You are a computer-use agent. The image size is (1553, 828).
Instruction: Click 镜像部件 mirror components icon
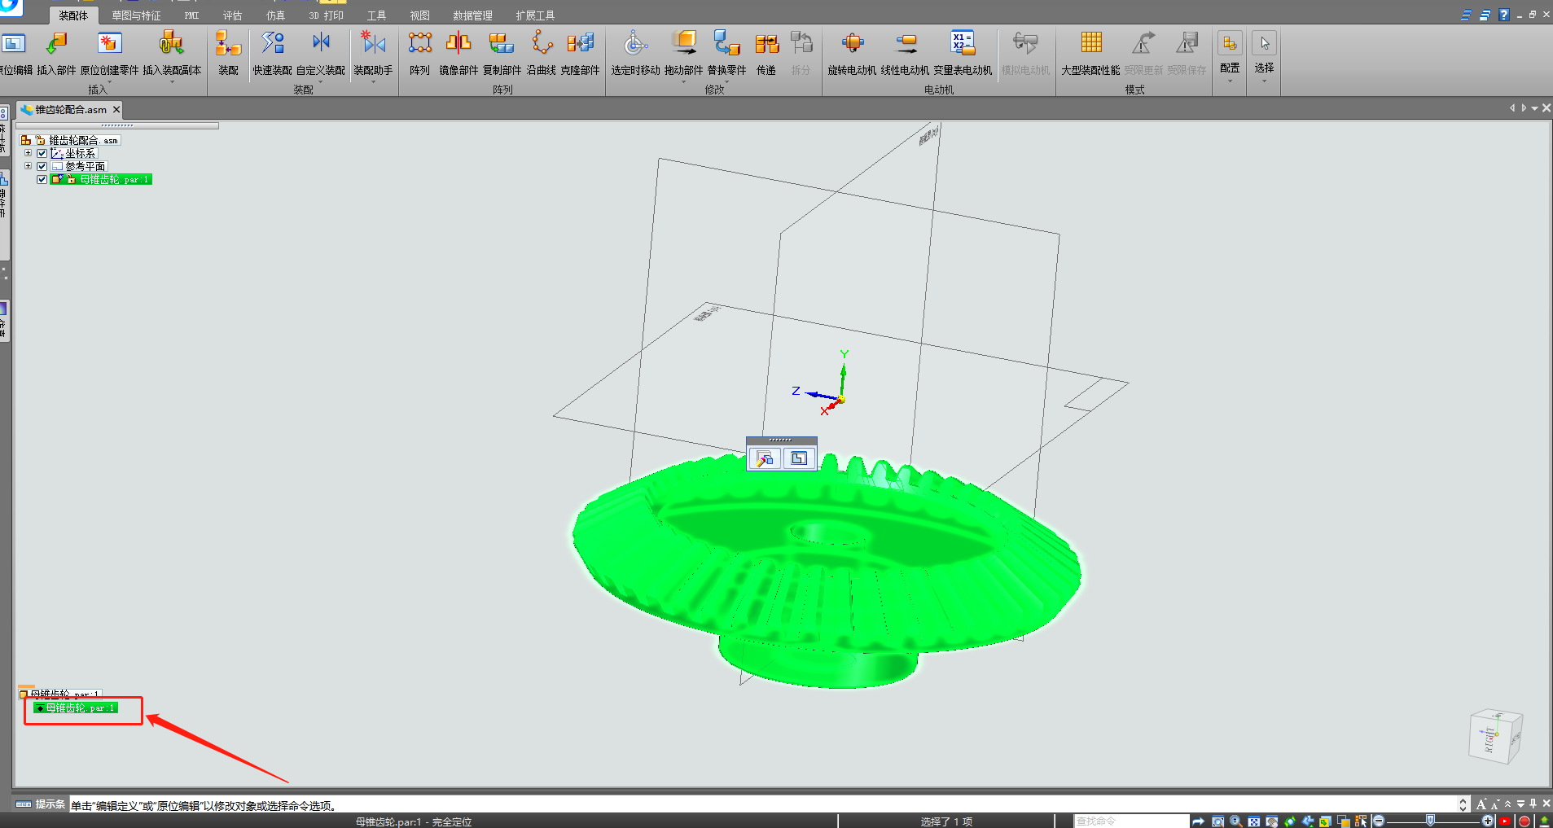[458, 44]
